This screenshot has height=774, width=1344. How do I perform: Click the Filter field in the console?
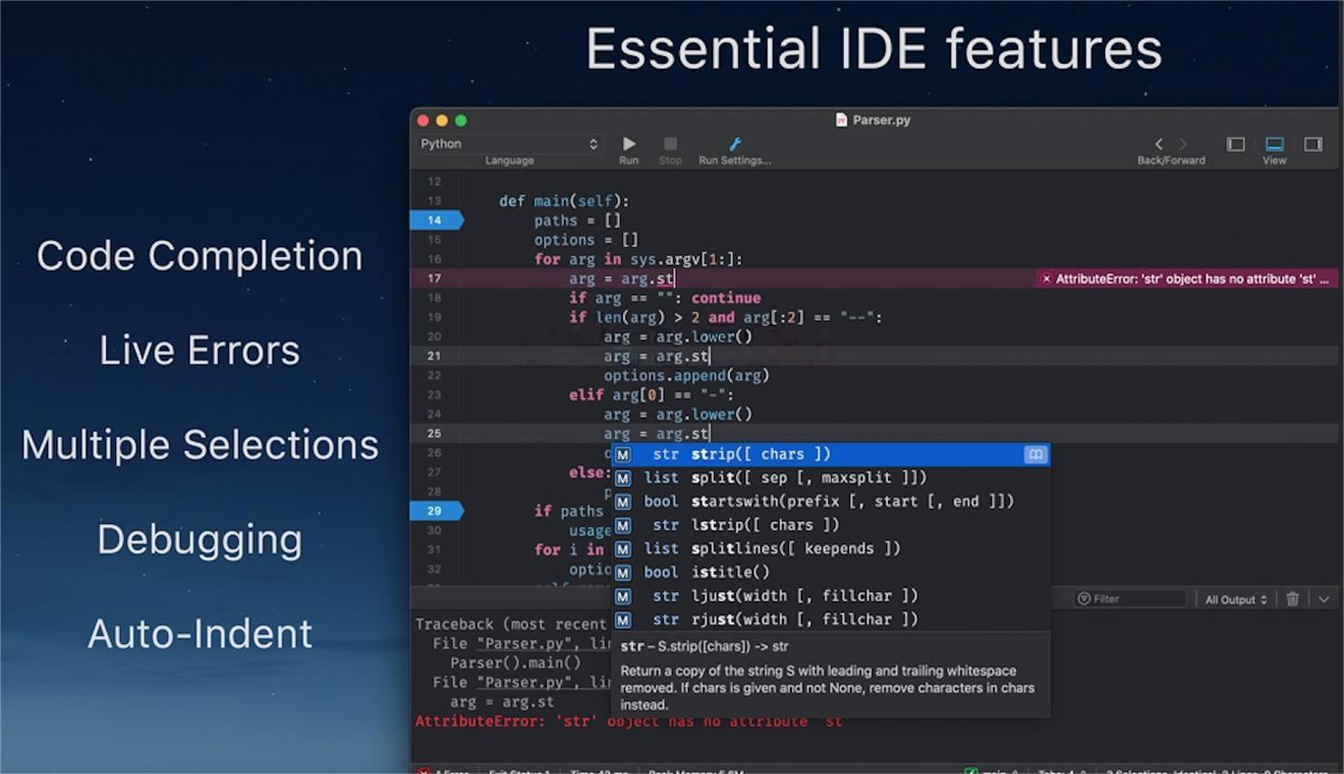click(1131, 599)
